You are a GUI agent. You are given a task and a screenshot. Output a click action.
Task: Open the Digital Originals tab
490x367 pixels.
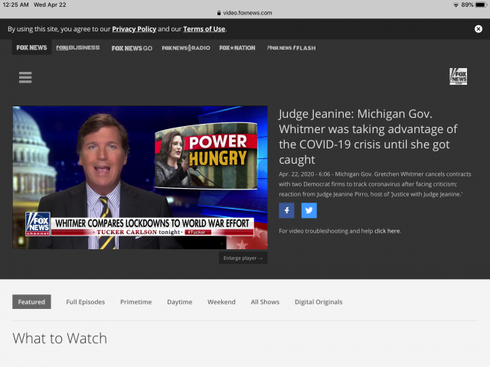click(318, 302)
